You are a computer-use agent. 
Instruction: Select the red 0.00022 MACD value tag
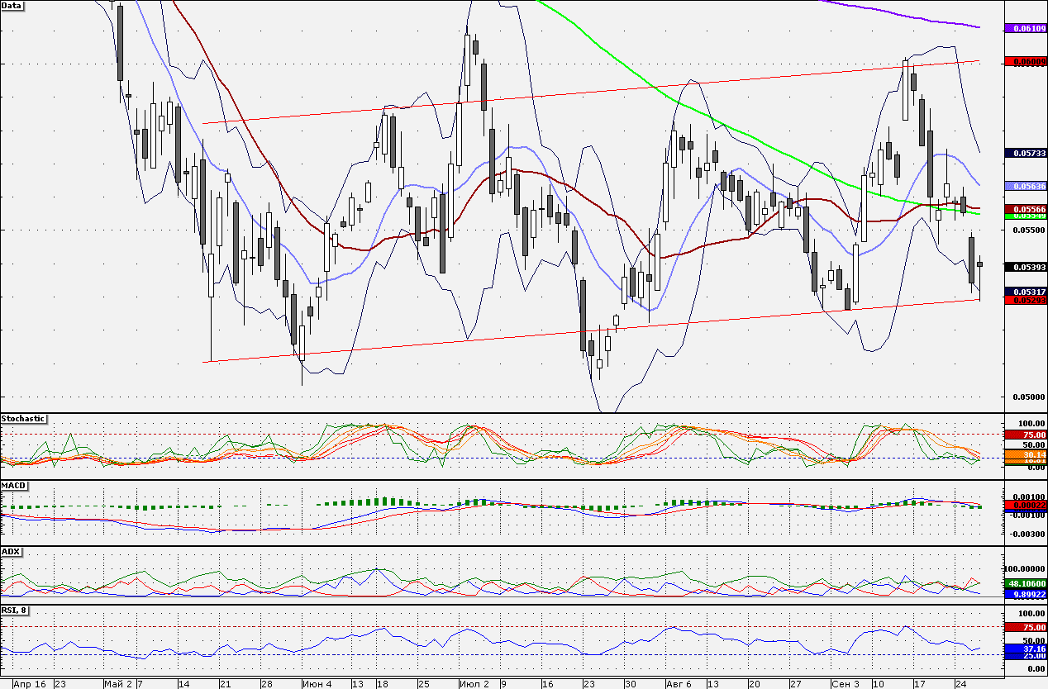tap(1025, 504)
